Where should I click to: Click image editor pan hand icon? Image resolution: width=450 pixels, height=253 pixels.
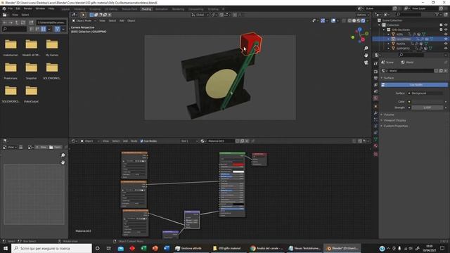click(63, 162)
